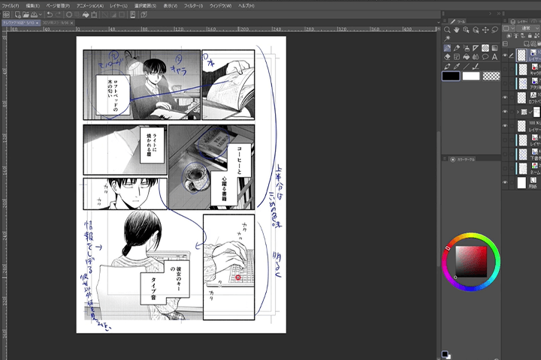Click the Scale/Transform icon in command bar

(x=94, y=14)
